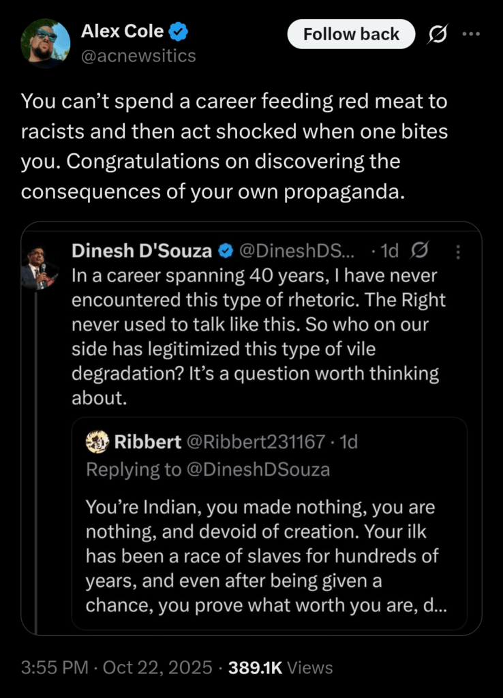Open Alex Cole's profile picture
The height and width of the screenshot is (698, 503).
click(45, 43)
